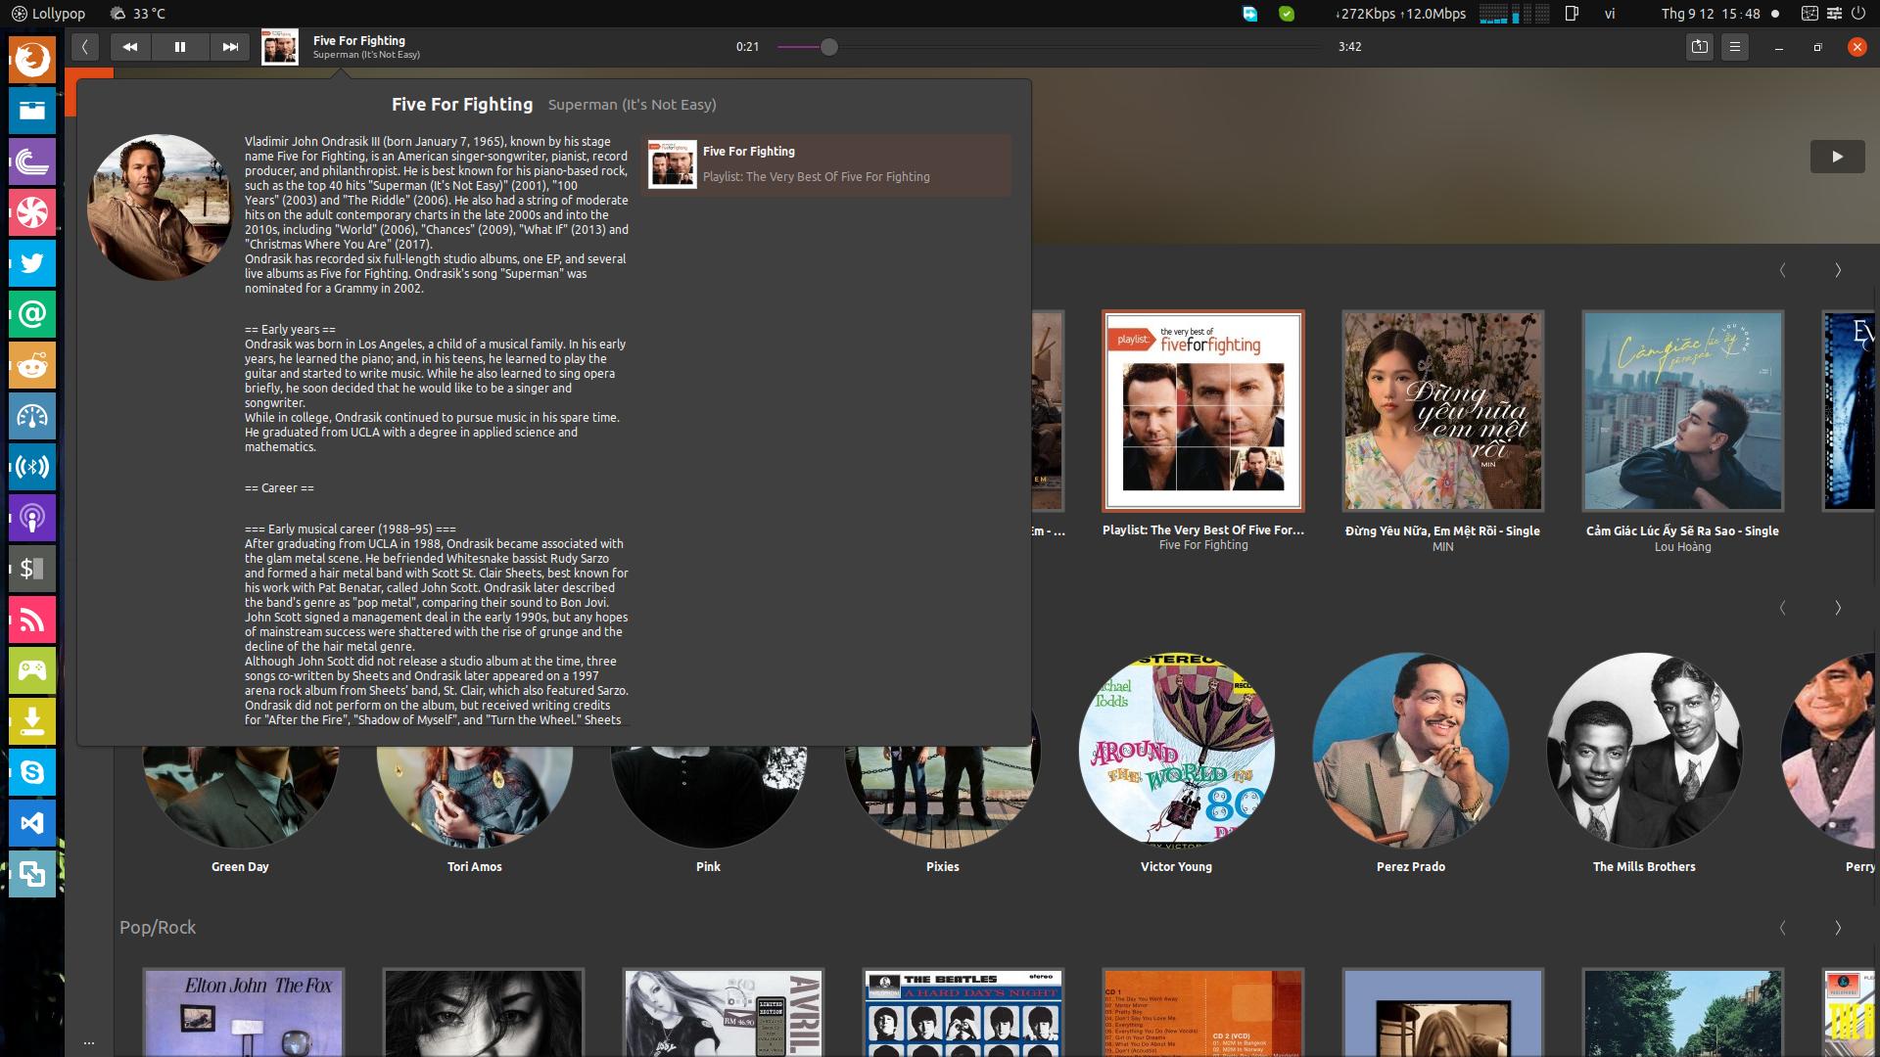The width and height of the screenshot is (1880, 1057).
Task: Open the purple podcasts dock icon
Action: pos(32,518)
